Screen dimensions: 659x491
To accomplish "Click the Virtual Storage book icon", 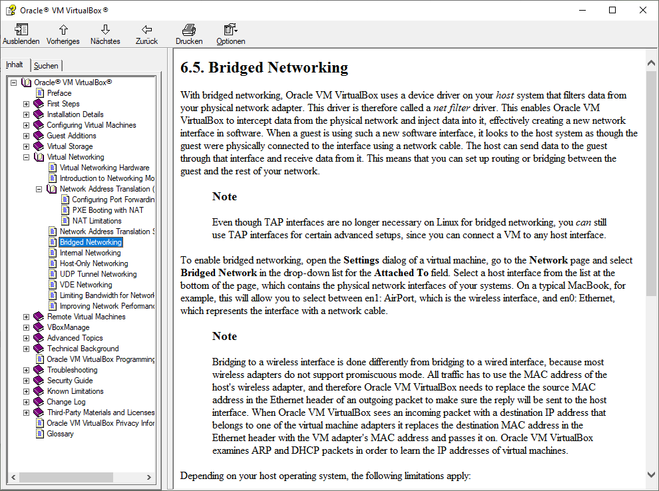I will pos(39,146).
